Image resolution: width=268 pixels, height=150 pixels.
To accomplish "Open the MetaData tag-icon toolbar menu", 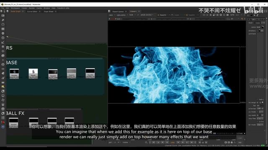I will point(3,73).
